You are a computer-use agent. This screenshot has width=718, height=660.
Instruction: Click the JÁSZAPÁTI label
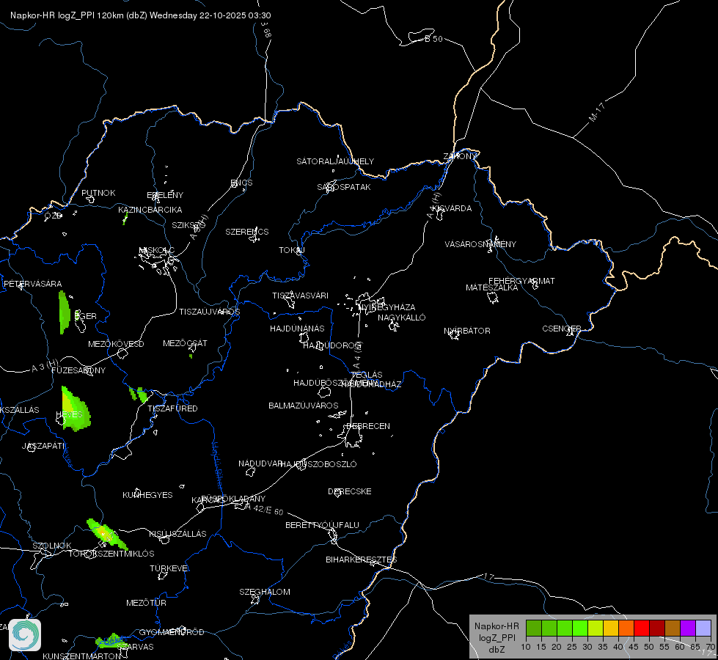coord(43,446)
